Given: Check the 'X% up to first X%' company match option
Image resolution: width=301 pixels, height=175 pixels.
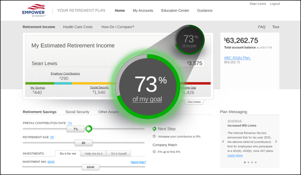Looking at the screenshot, I should [x=154, y=152].
